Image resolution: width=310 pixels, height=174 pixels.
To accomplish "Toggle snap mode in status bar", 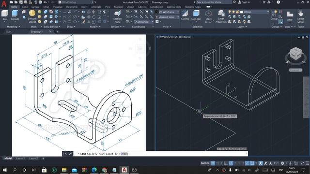I will click(x=217, y=163).
